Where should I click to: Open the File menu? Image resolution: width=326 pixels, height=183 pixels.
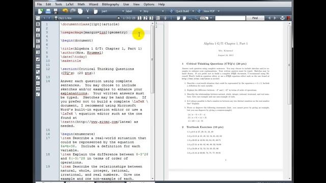(x=39, y=5)
